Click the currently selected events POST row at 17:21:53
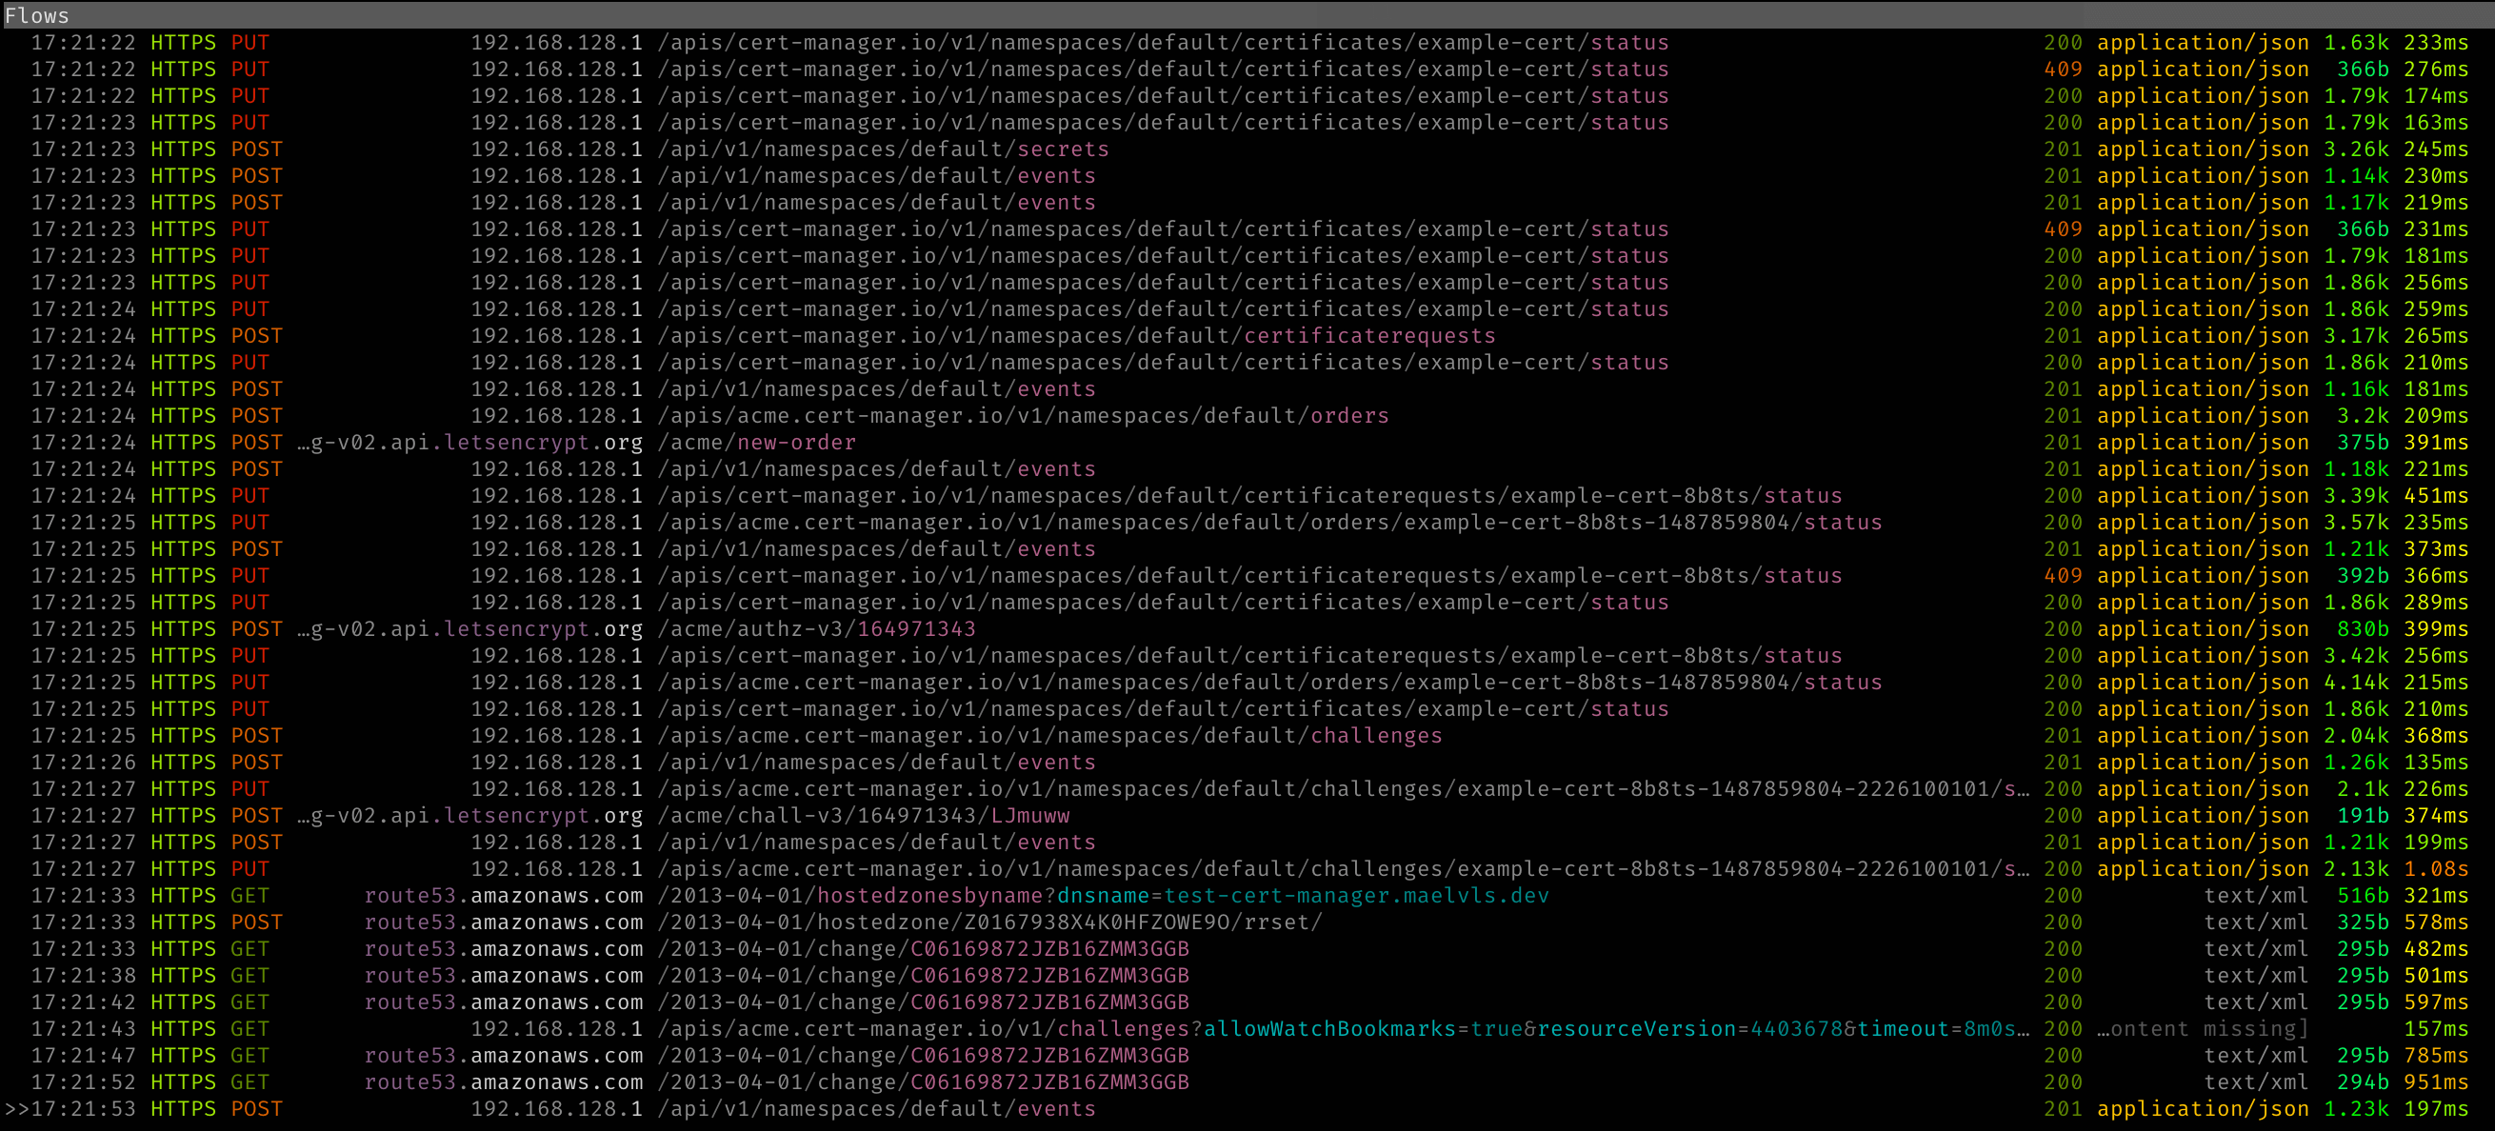This screenshot has height=1131, width=2495. 871,1109
